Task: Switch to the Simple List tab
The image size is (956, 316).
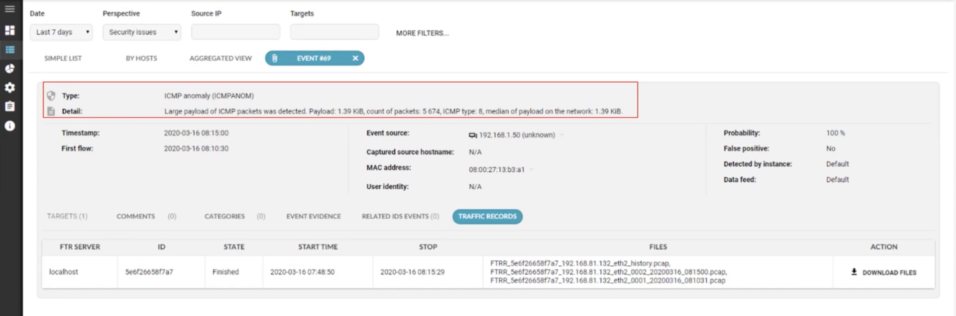Action: point(63,58)
